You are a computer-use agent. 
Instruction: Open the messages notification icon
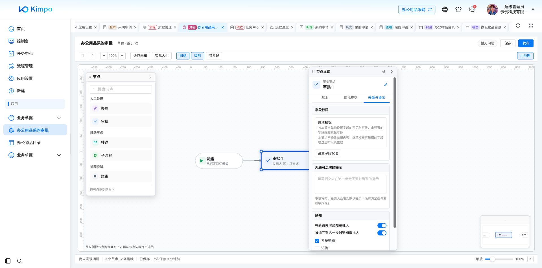coord(472,10)
